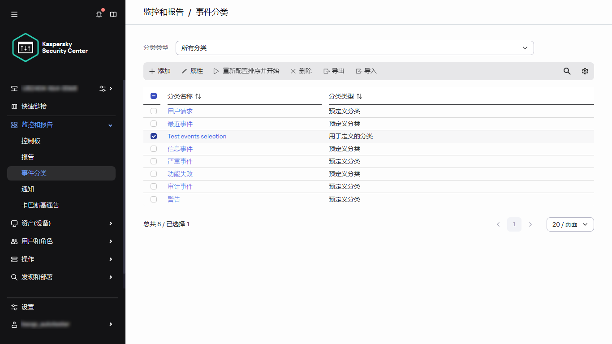Click the 导出 toolbar action
The width and height of the screenshot is (612, 344).
[333, 71]
